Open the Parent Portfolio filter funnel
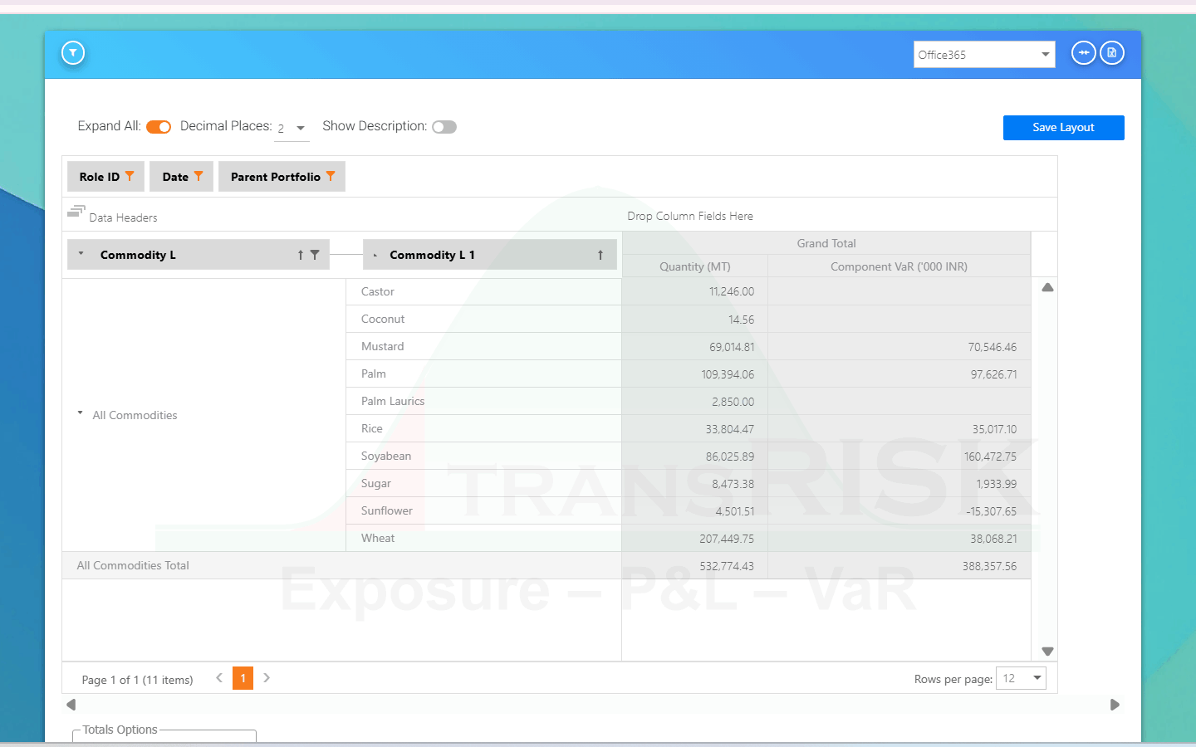Viewport: 1196px width, 747px height. coord(331,176)
